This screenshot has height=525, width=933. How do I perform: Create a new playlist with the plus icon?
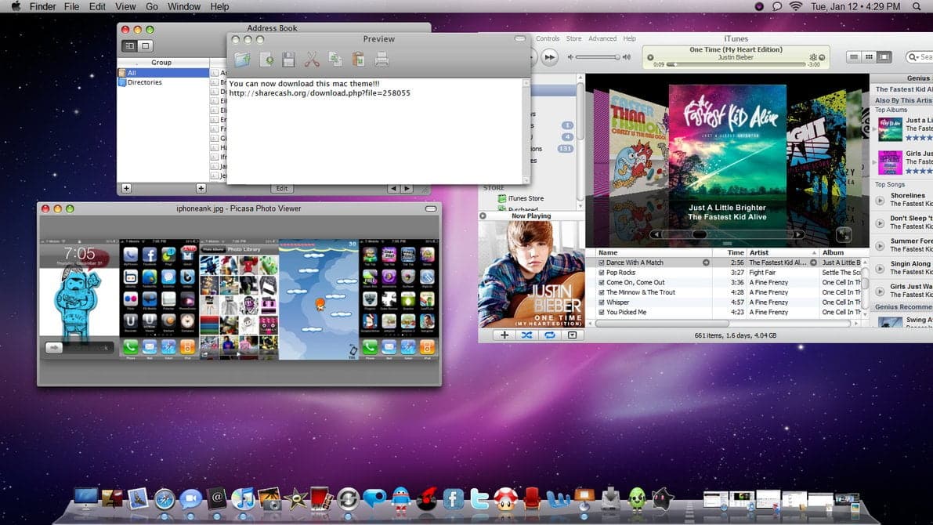tap(504, 335)
